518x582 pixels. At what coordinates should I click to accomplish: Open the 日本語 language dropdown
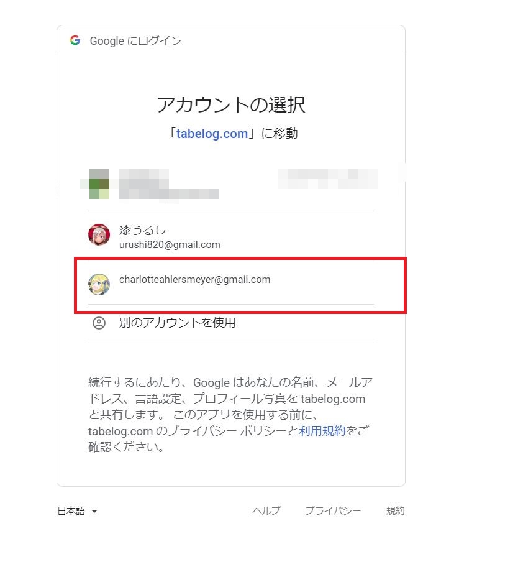point(77,510)
